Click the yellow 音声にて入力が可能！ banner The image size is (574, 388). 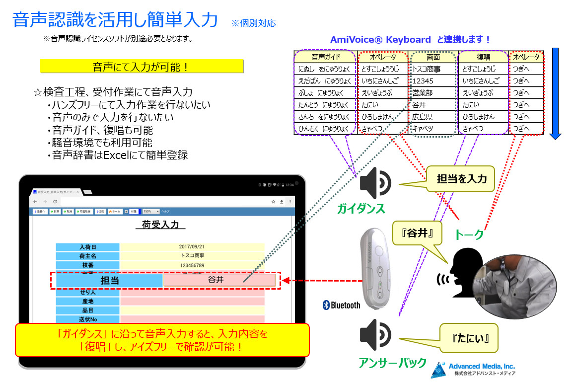coord(142,67)
